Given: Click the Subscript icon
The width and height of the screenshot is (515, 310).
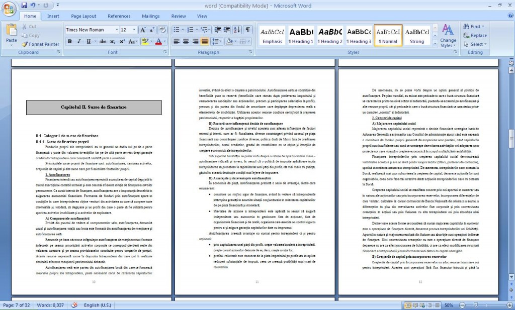Looking at the screenshot, I should [x=113, y=42].
